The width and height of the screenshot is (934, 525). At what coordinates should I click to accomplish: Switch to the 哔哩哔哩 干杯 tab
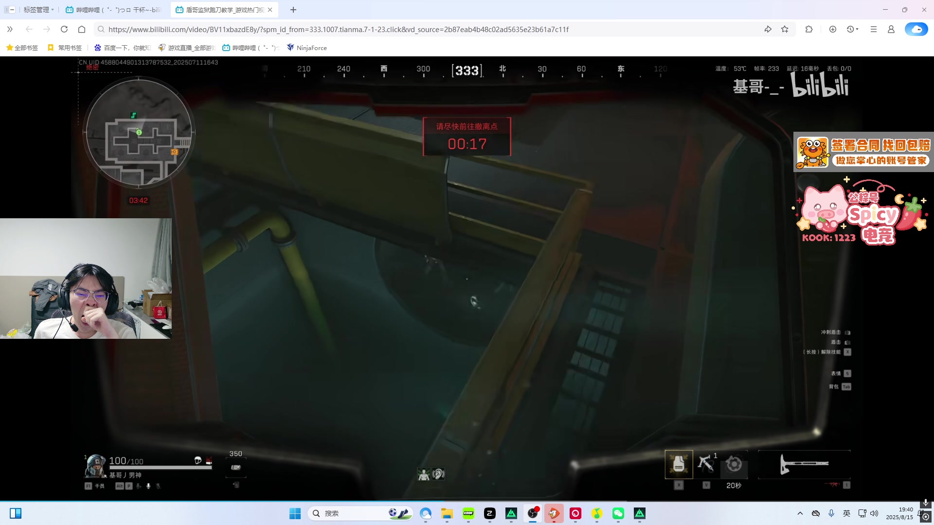point(115,10)
